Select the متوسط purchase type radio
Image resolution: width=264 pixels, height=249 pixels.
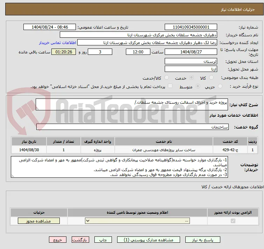(x=198, y=86)
